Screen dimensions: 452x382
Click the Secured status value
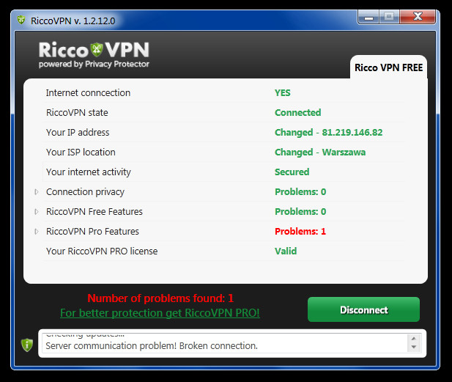coord(292,172)
